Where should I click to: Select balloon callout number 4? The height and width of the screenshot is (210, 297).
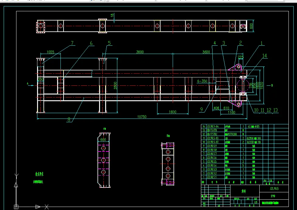click(215, 43)
